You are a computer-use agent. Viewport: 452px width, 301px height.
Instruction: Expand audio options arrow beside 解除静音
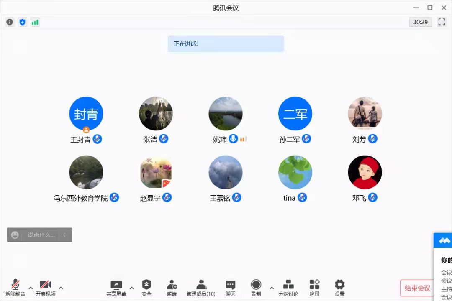[31, 288]
